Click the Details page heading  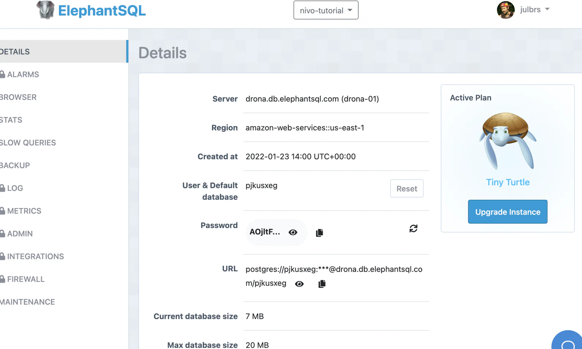click(x=163, y=53)
